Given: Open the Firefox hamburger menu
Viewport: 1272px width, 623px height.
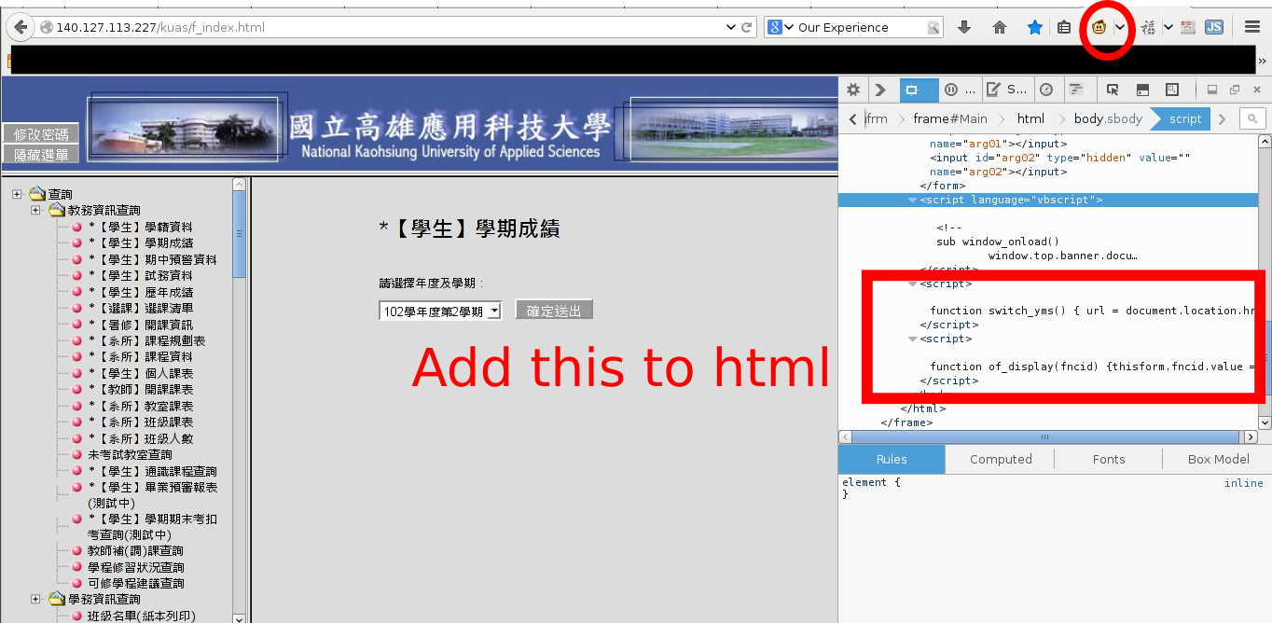Looking at the screenshot, I should (x=1252, y=28).
